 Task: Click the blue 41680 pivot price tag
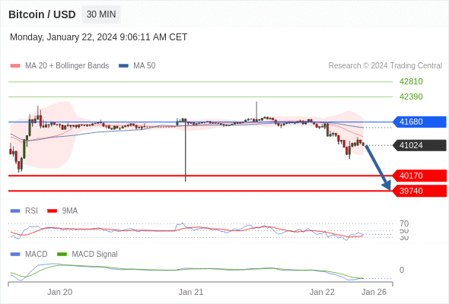point(419,122)
